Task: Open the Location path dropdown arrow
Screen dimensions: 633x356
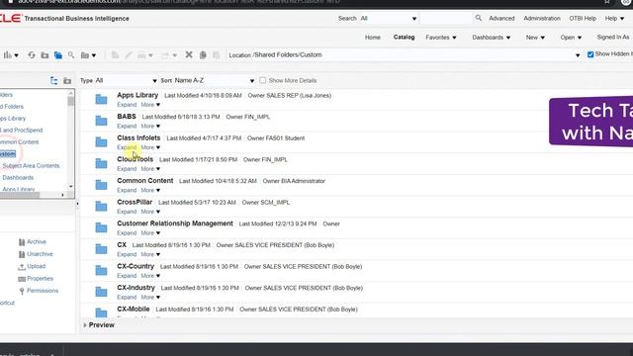Action: (578, 55)
